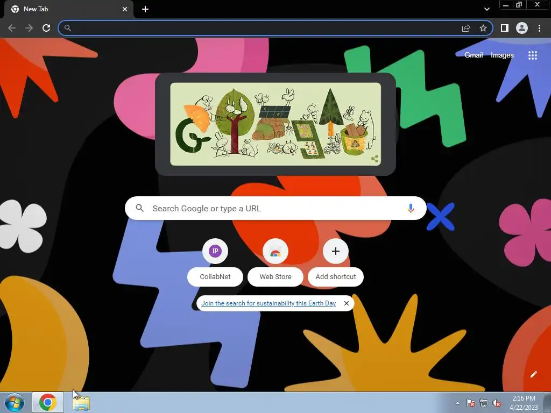Open the Google apps grid

click(x=532, y=55)
